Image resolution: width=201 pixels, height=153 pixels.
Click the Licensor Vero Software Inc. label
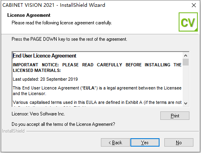38,114
